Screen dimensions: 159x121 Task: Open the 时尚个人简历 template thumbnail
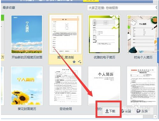(142, 34)
